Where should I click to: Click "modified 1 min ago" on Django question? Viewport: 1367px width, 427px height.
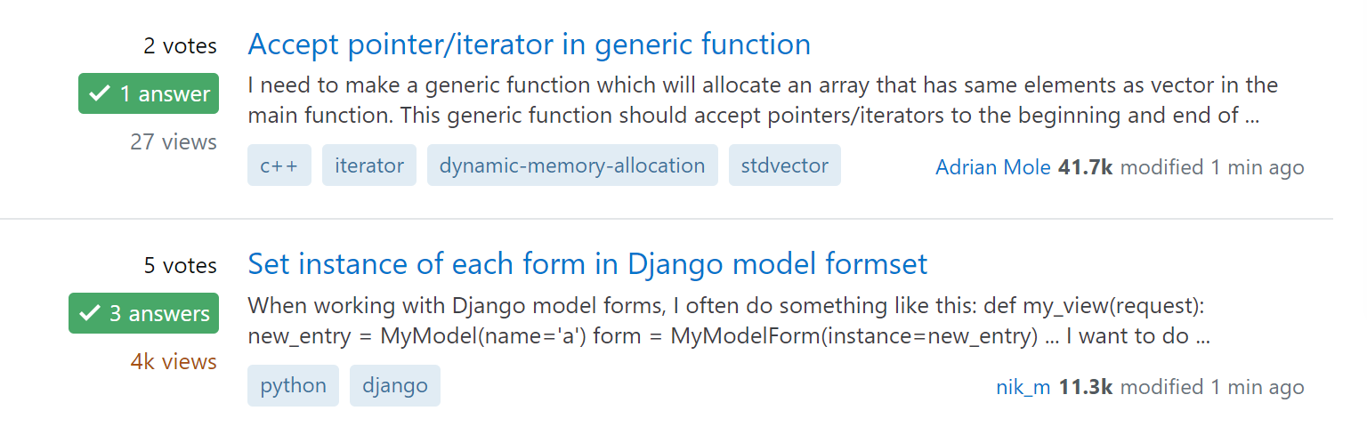1212,387
